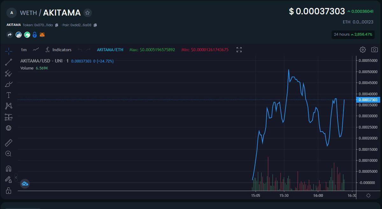Select the ruler measure tool
The height and width of the screenshot is (209, 382).
9,143
